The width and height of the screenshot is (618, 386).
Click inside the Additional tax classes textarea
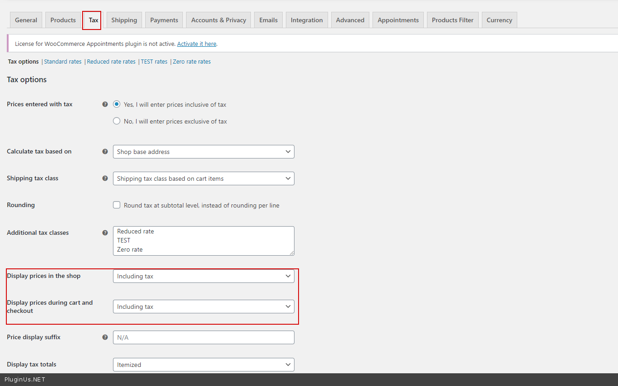pyautogui.click(x=203, y=241)
